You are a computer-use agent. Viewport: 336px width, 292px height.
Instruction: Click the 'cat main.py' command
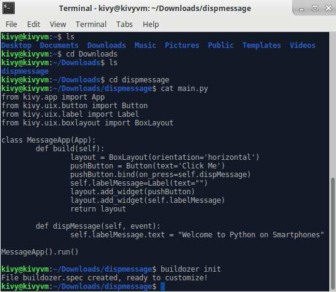point(184,89)
